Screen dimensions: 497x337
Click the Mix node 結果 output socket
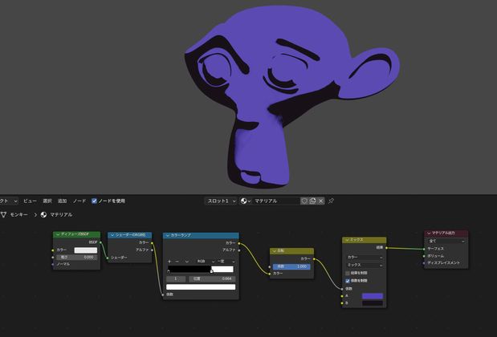386,248
